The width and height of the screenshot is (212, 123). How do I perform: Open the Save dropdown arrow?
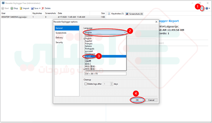(40, 8)
